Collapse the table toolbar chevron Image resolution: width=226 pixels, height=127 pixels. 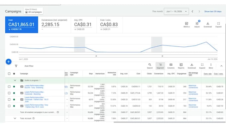(221, 66)
